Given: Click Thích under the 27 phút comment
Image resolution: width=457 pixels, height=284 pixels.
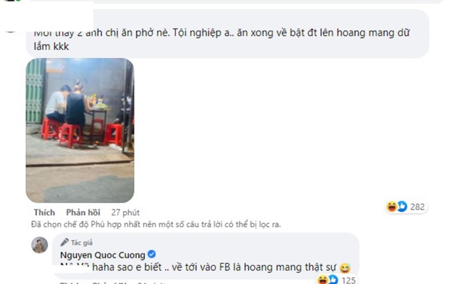Looking at the screenshot, I should [44, 212].
